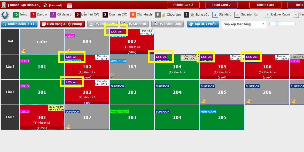Viewport: 304px width, 152px height.
Task: Click the broom icon in room 302
Action: point(68,126)
